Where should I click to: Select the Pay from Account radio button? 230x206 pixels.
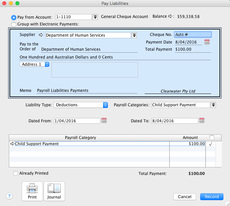click(14, 17)
